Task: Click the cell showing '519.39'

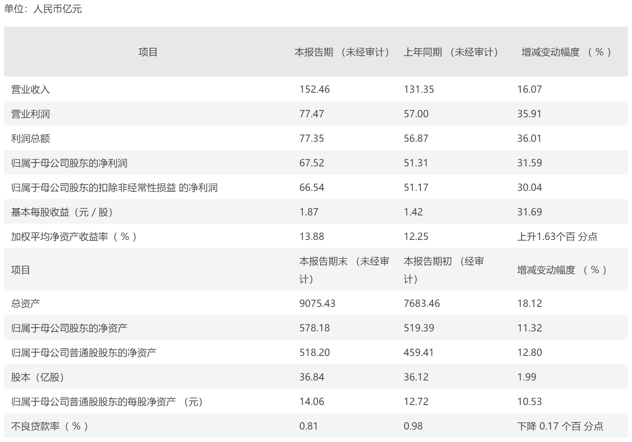Action: click(x=419, y=328)
